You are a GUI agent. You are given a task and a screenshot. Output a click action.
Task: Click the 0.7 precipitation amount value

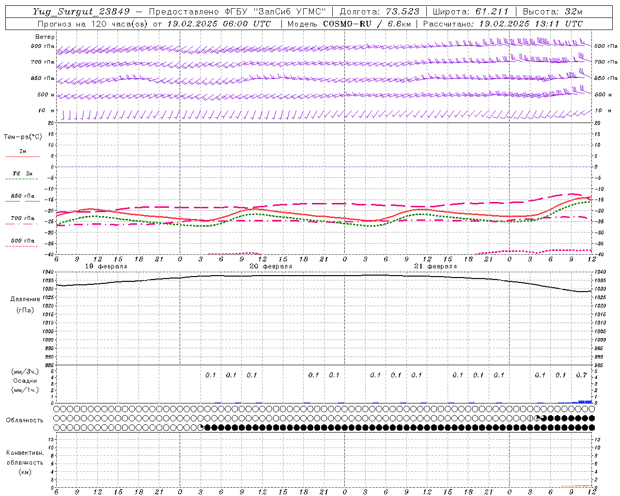[x=581, y=375]
